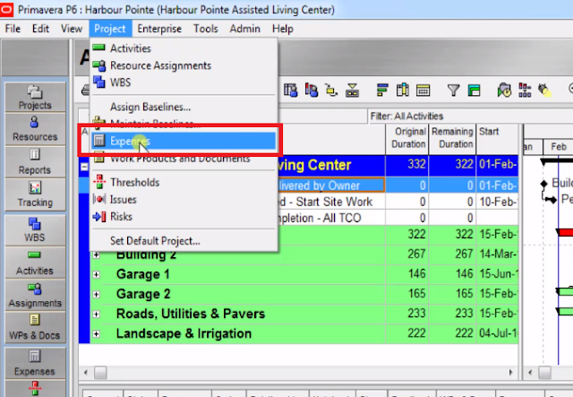
Task: Open the Admin menu
Action: 244,29
